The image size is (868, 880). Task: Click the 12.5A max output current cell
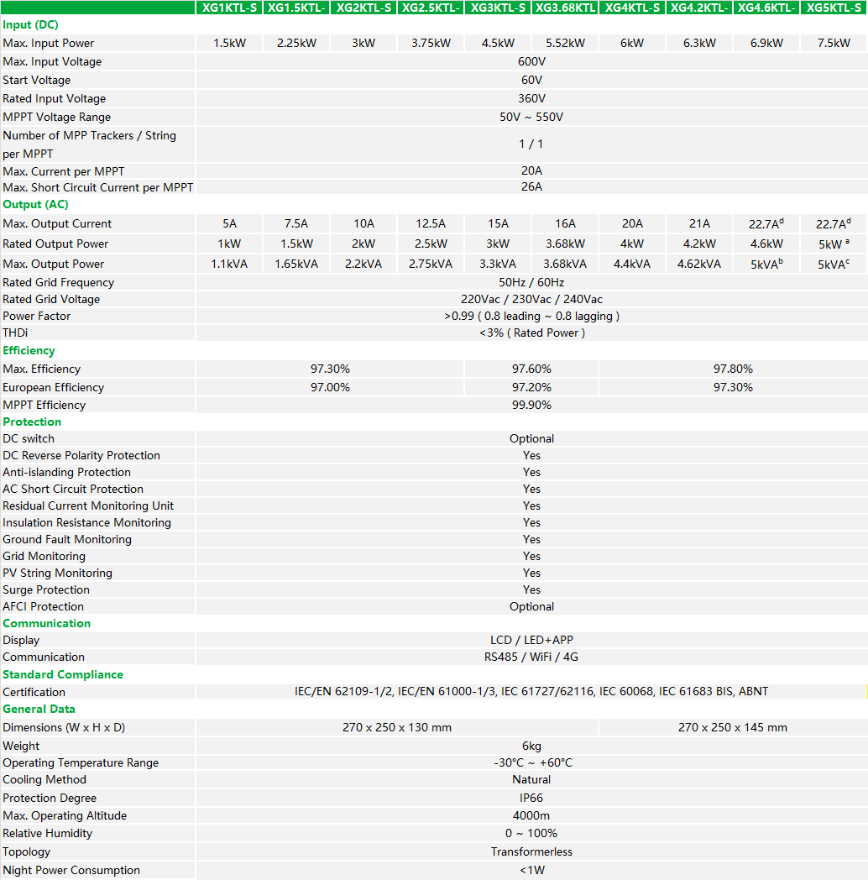(x=431, y=224)
